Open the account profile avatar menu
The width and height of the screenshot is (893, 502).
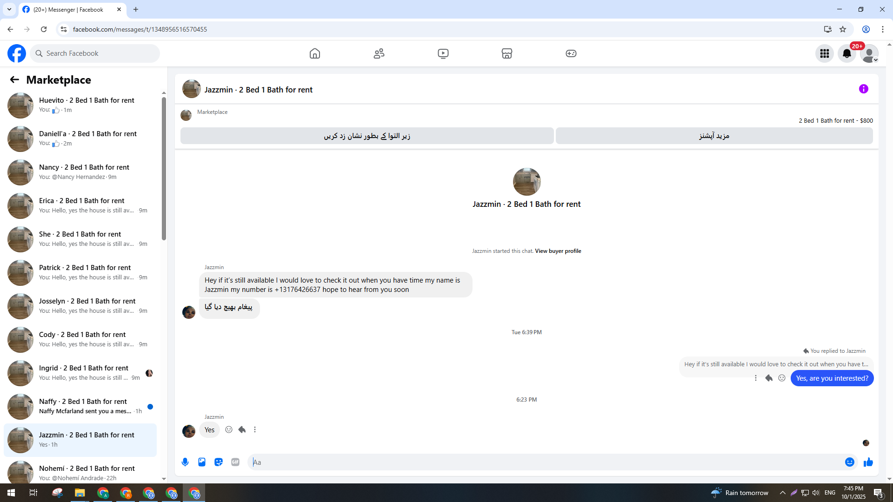pos(869,53)
